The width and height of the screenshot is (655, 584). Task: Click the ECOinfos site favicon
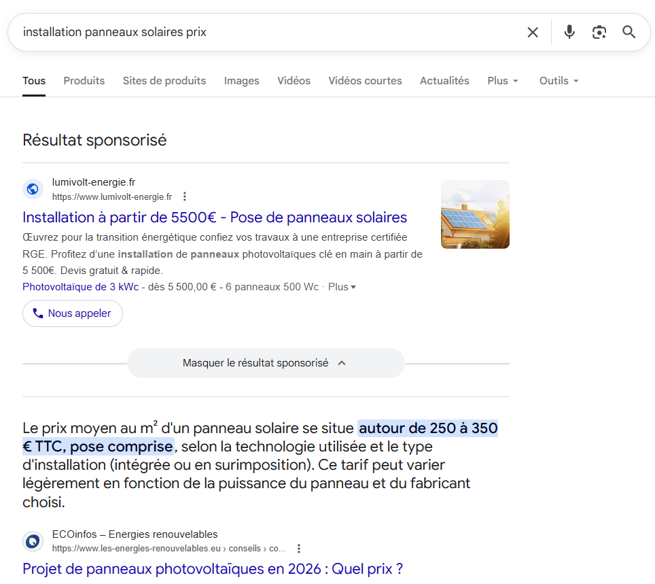tap(33, 541)
